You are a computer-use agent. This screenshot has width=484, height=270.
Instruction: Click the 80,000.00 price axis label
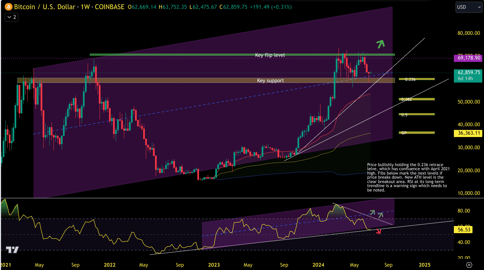tap(469, 33)
